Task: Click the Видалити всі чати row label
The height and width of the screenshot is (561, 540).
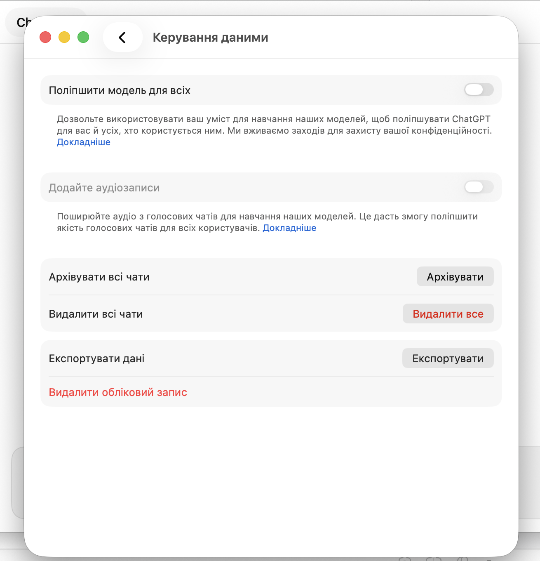Action: (96, 314)
